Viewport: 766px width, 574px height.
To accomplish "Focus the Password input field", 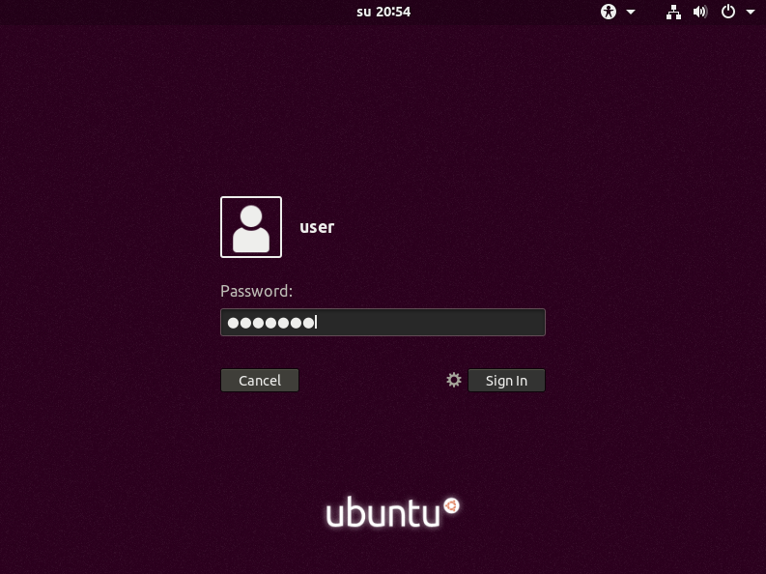I will coord(383,323).
